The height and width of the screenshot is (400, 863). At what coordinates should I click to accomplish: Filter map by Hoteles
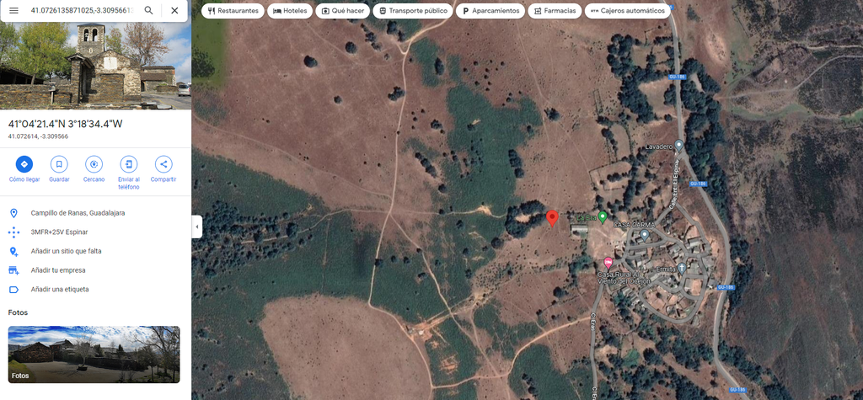[x=290, y=10]
